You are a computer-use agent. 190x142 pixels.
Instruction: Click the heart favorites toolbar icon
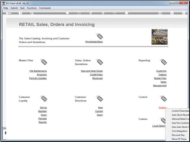coord(67,13)
